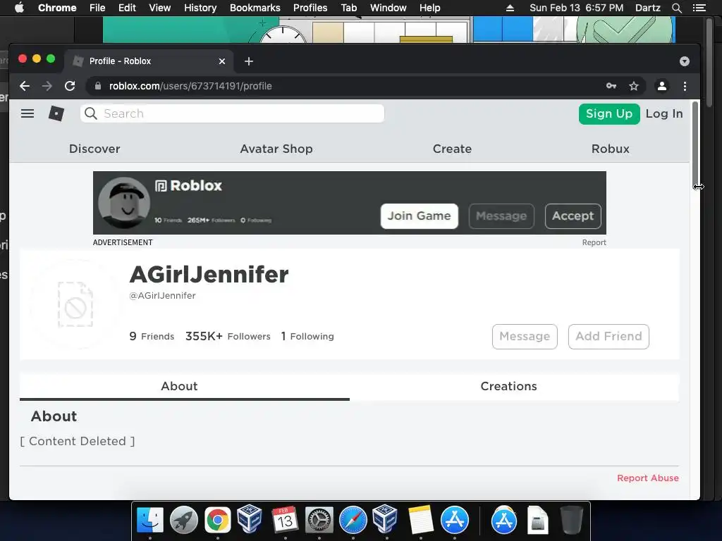
Task: Click the Dartz user name in menu bar
Action: [647, 8]
